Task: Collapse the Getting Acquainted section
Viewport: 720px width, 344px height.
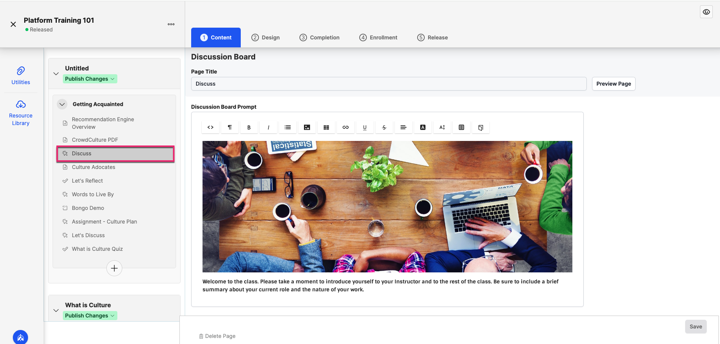Action: click(62, 104)
